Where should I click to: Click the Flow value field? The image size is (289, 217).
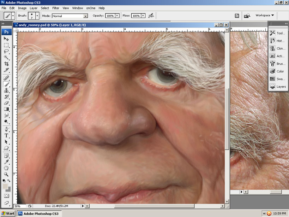coord(136,16)
